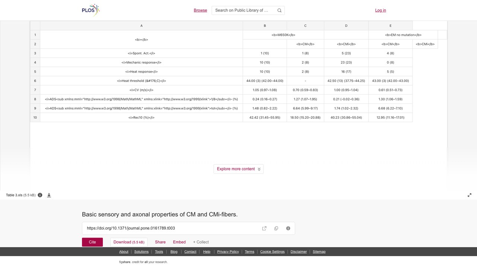Copy the DOI using copy icon

276,228
